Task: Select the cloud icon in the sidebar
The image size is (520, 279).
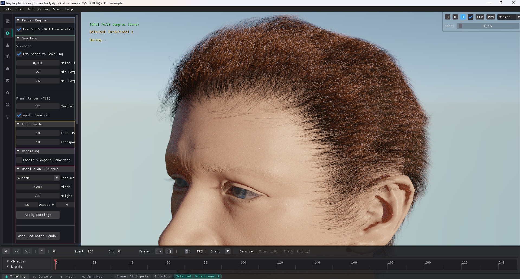Action: pyautogui.click(x=8, y=69)
